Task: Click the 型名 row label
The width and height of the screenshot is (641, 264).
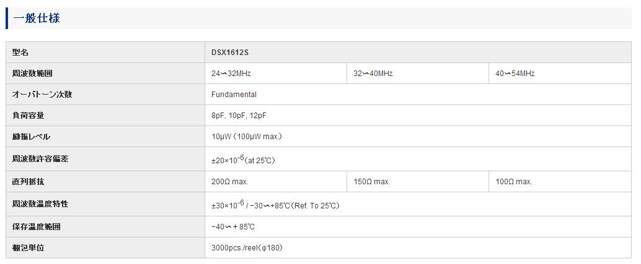Action: [x=20, y=53]
